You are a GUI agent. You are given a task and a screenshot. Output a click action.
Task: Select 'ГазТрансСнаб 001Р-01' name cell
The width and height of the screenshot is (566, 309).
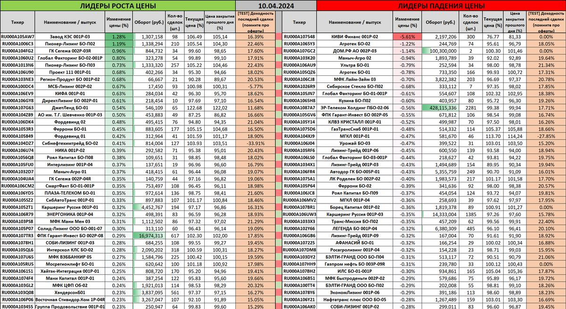coord(355,129)
